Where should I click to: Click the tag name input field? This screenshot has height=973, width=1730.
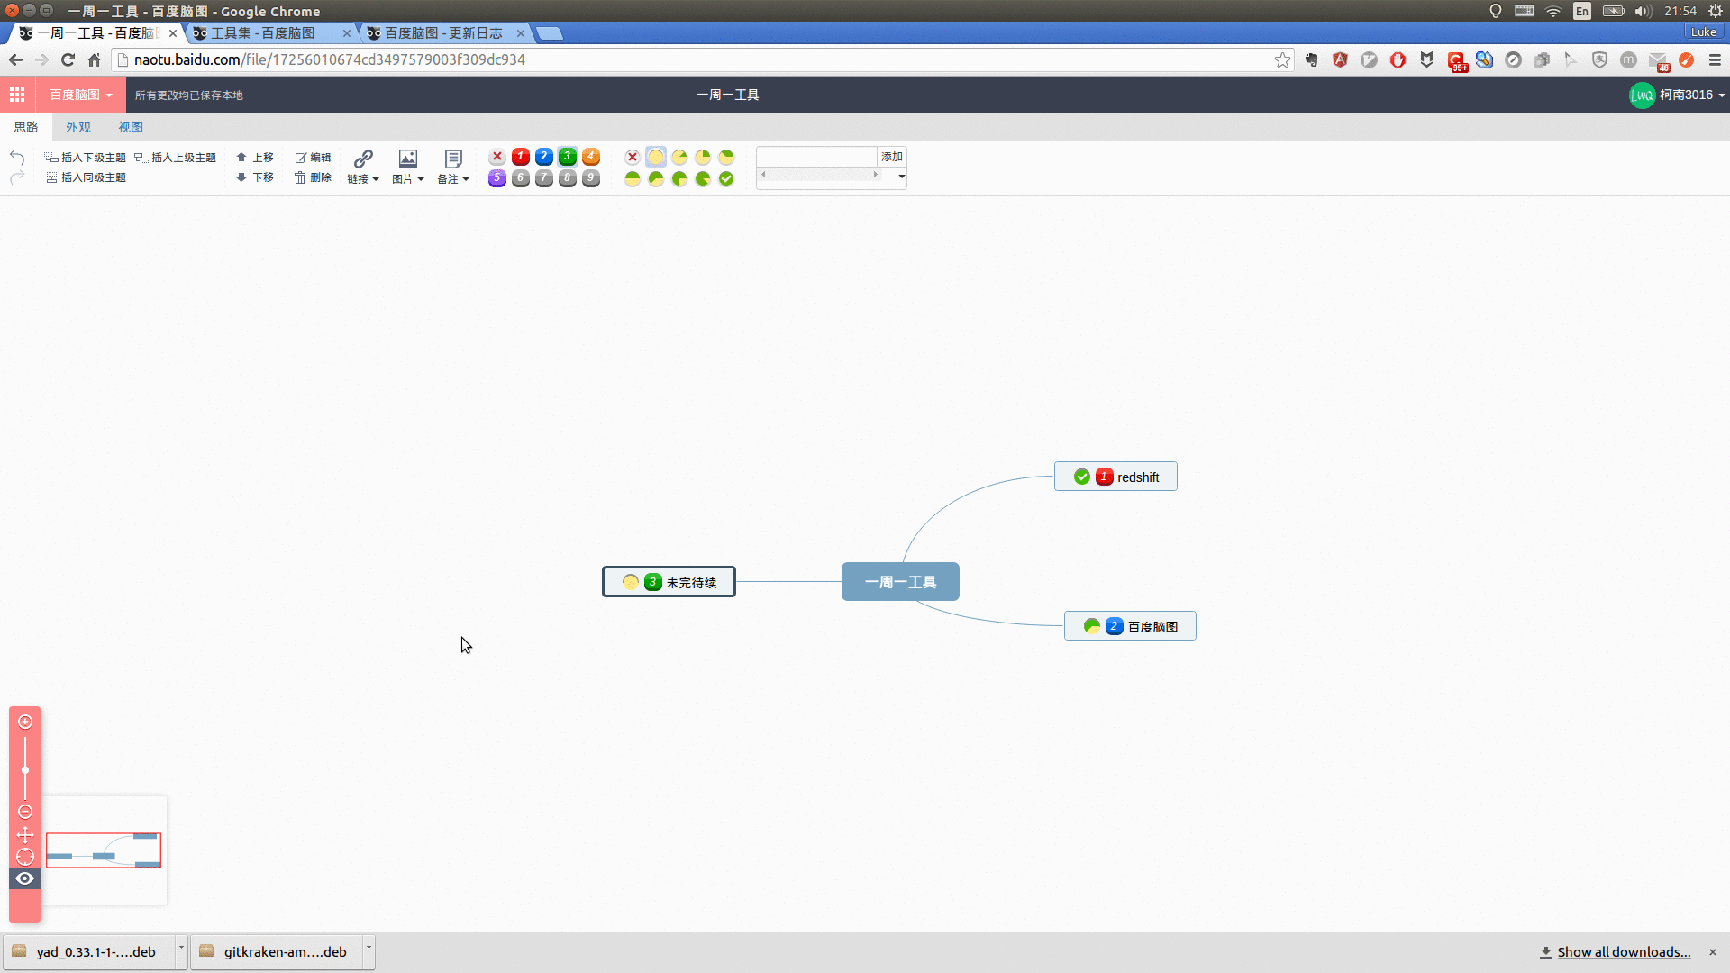click(x=816, y=157)
